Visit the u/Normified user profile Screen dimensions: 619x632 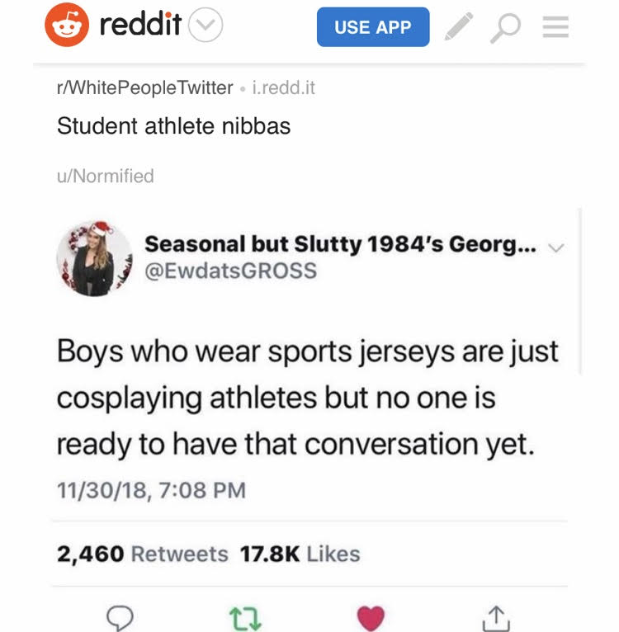(106, 176)
